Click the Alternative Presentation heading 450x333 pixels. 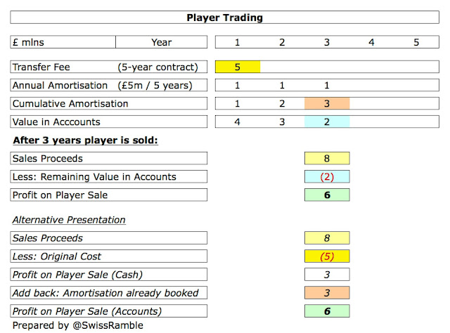[69, 220]
